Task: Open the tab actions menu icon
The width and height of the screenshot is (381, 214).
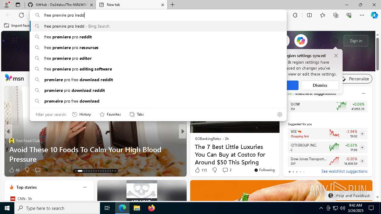Action: point(18,5)
